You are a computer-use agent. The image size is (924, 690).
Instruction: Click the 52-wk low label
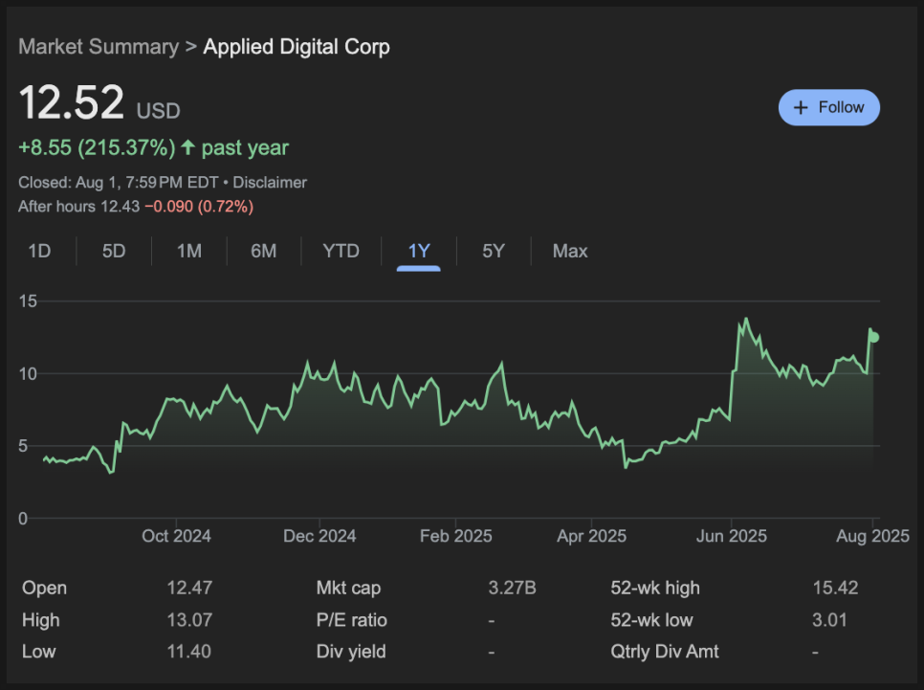click(651, 620)
